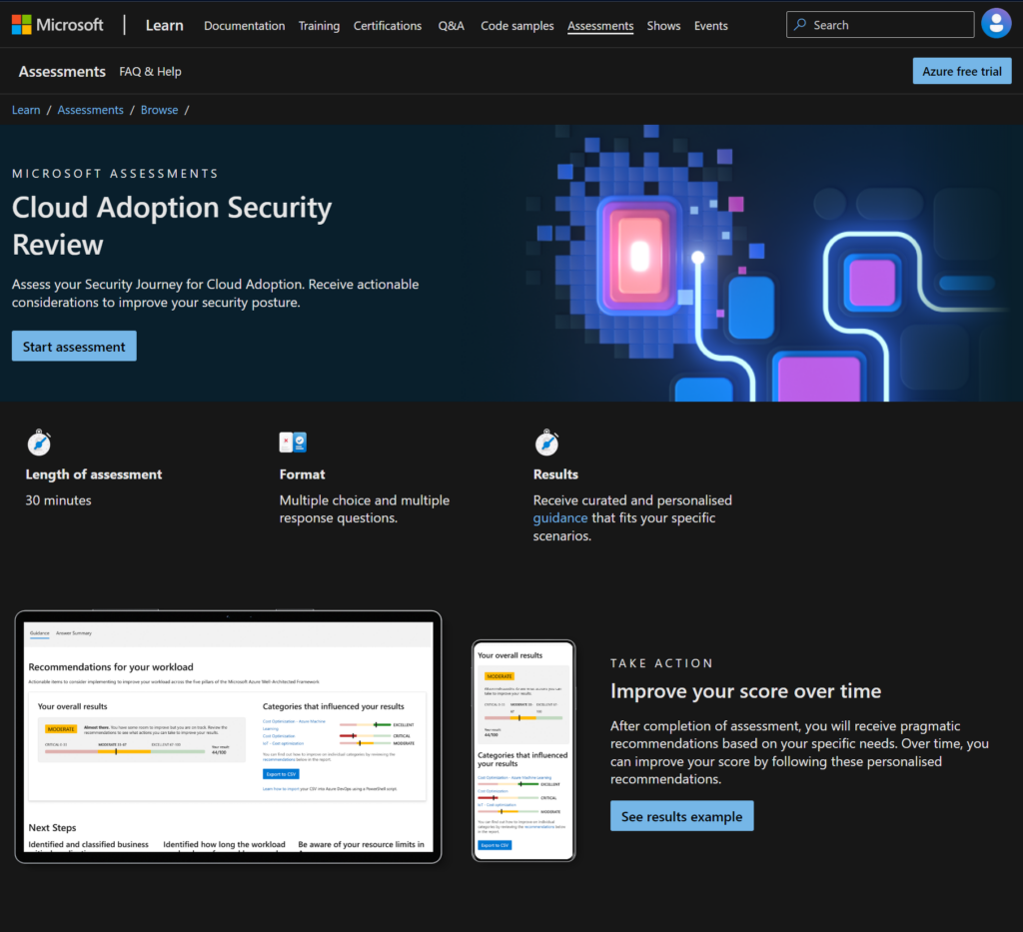This screenshot has width=1023, height=932.
Task: Click the search magnifier icon
Action: point(800,24)
